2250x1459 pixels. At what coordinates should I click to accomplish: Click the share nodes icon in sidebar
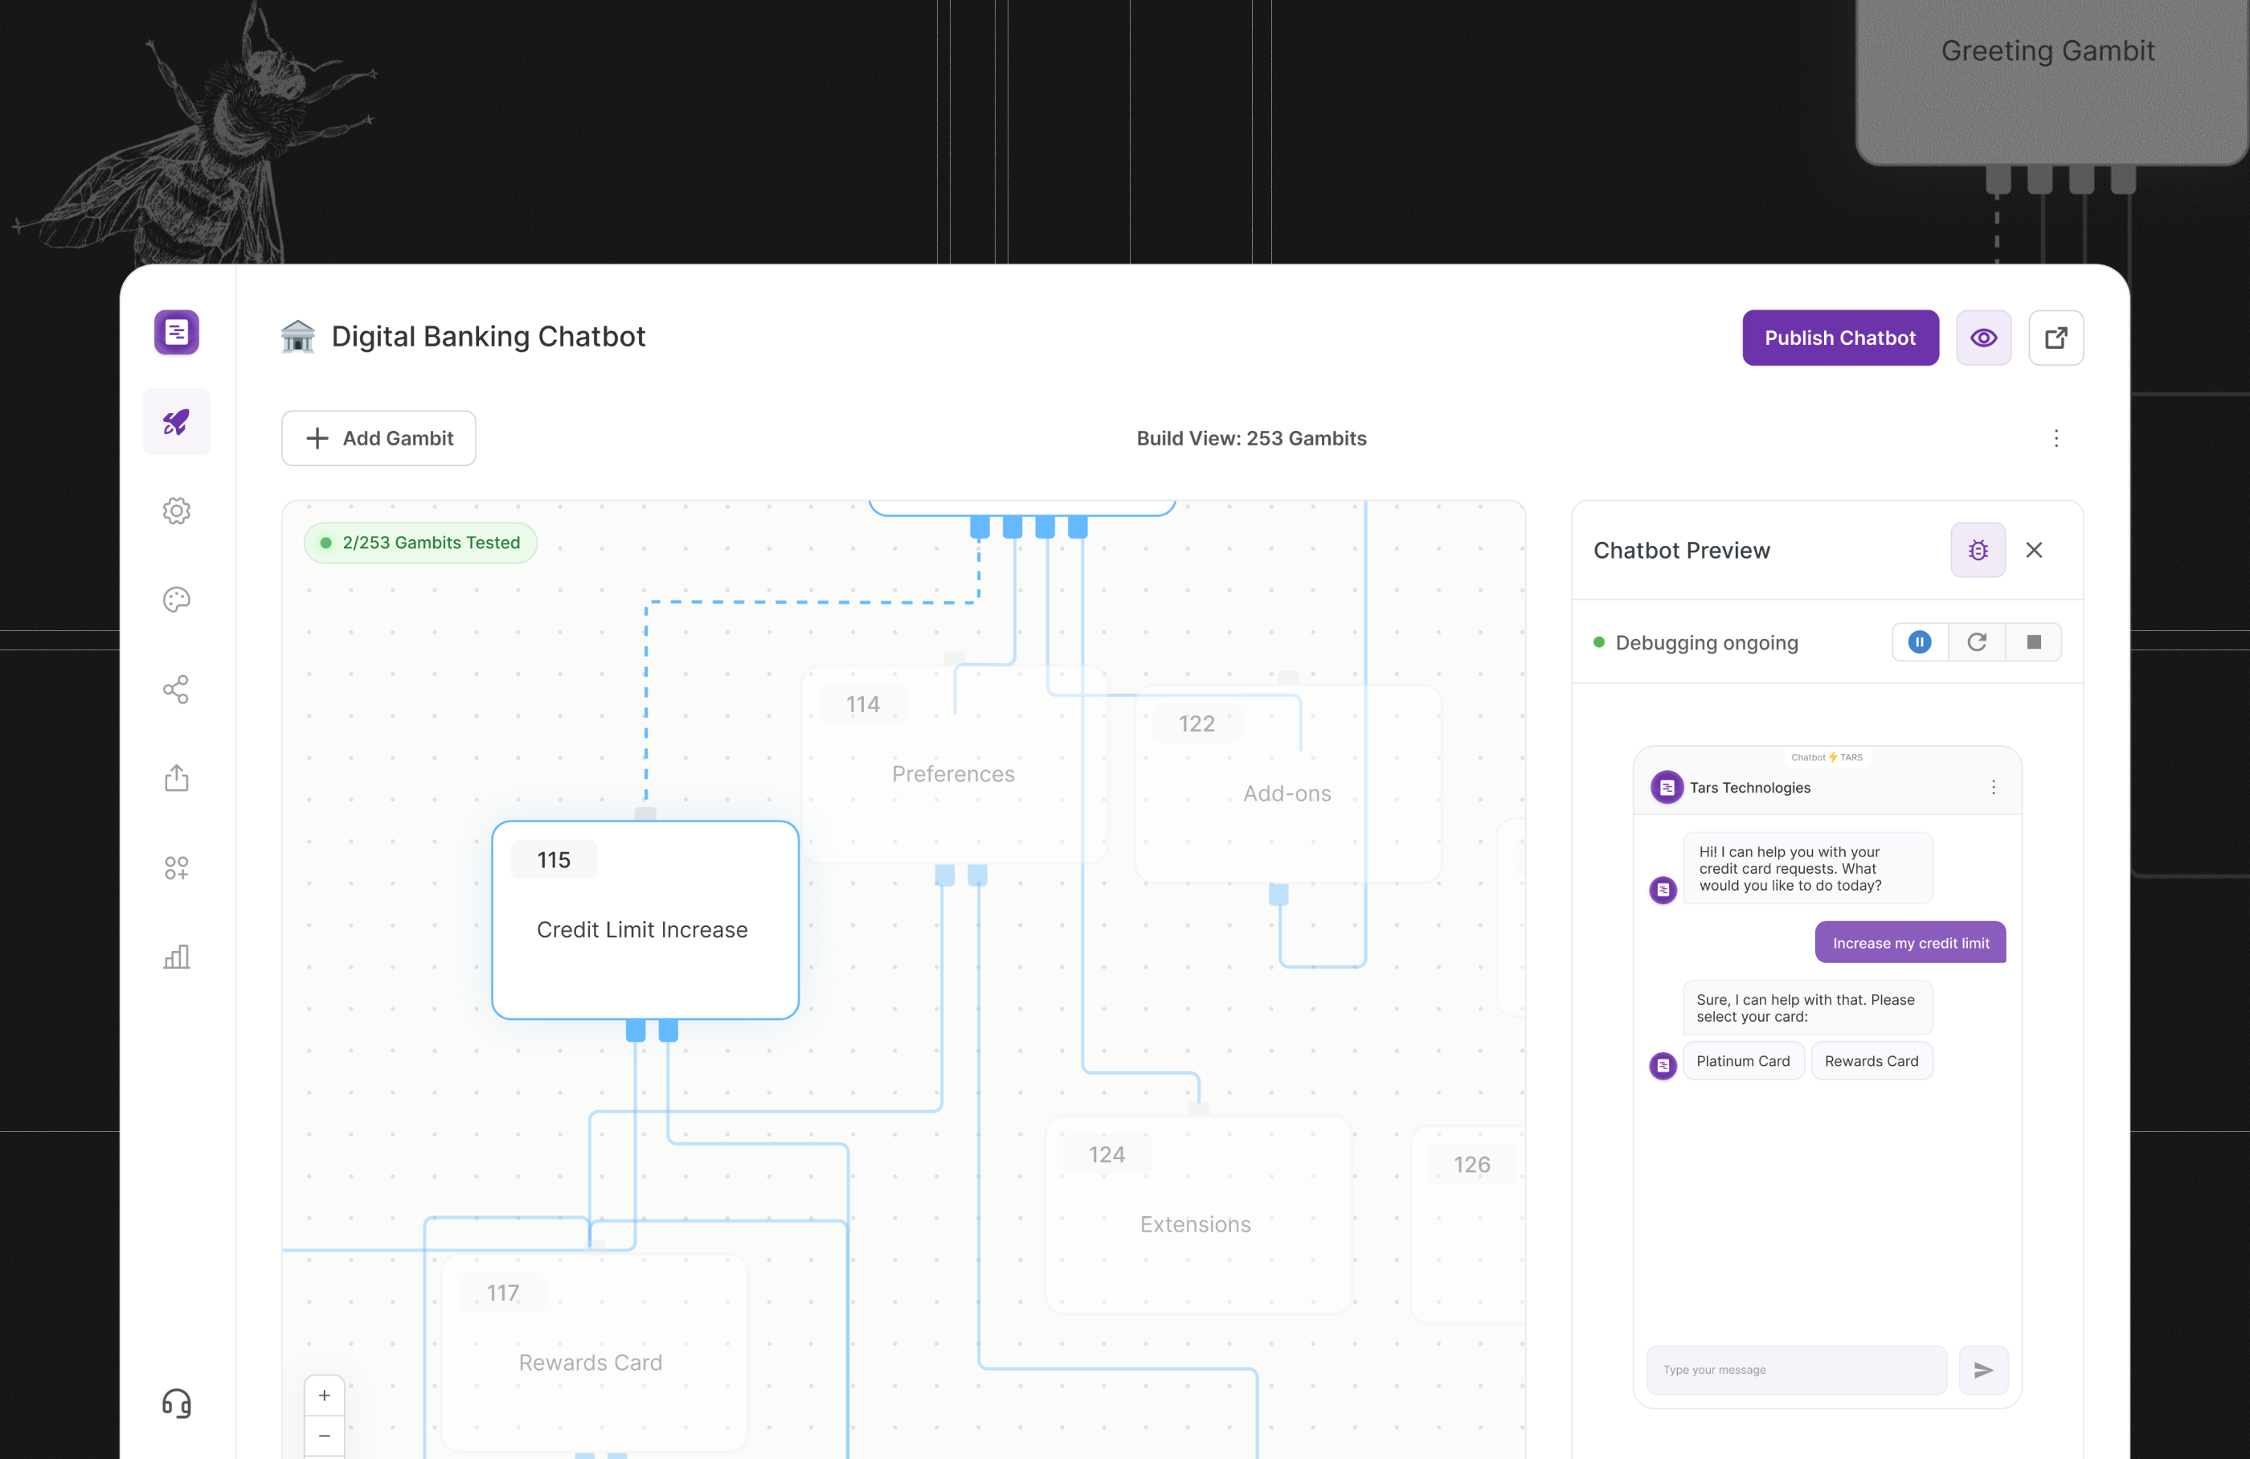coord(176,690)
